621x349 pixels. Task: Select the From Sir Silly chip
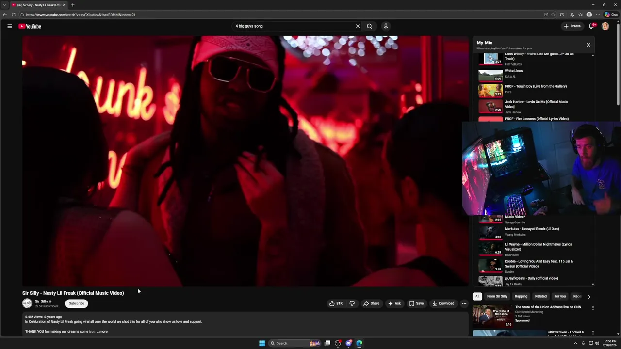(x=497, y=296)
